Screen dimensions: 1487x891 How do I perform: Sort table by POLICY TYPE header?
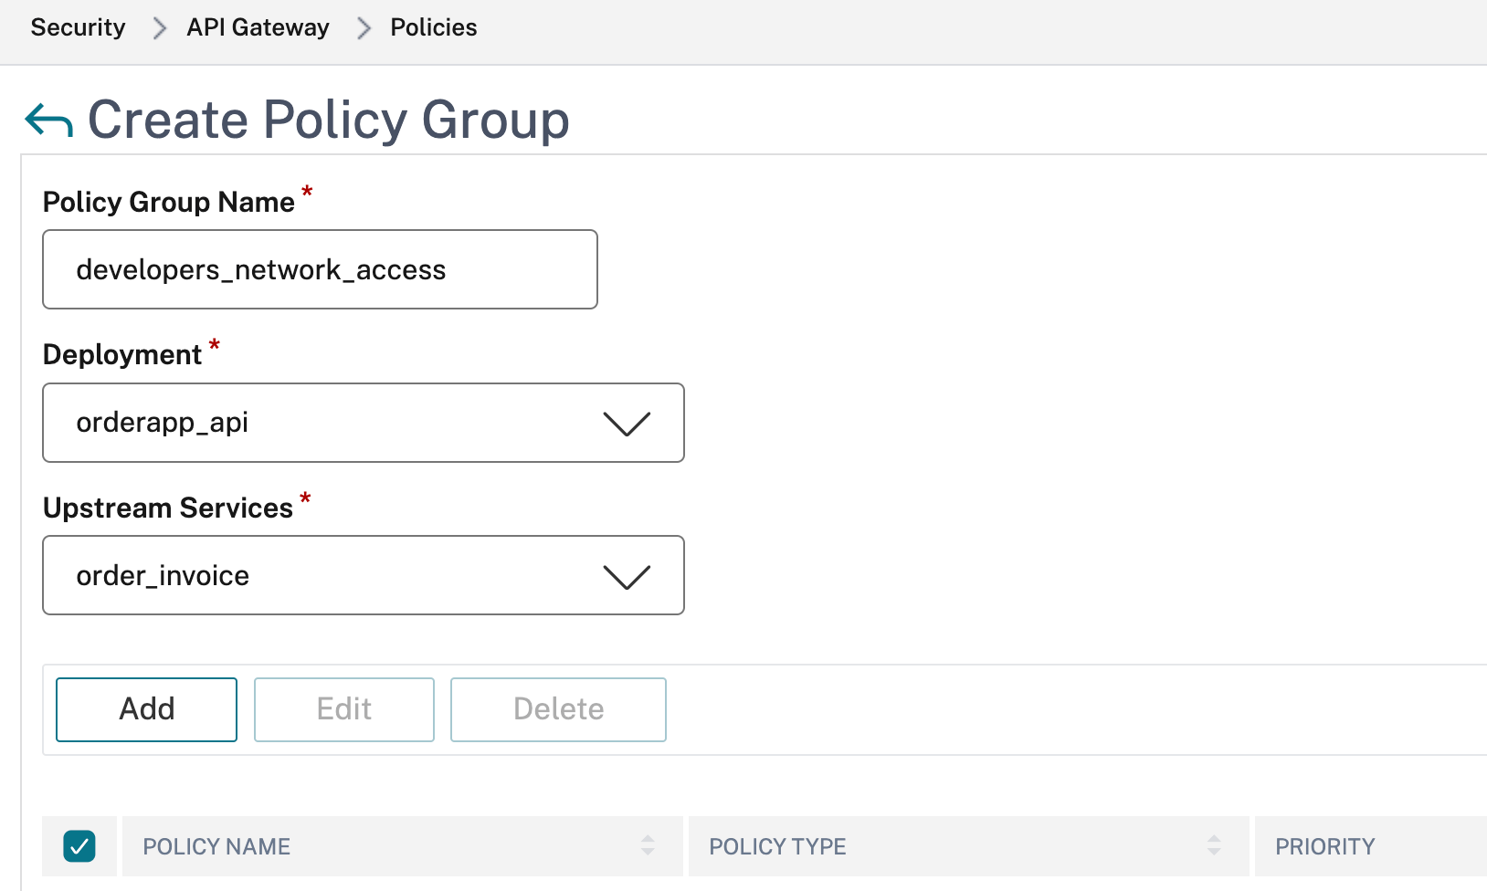[x=777, y=846]
